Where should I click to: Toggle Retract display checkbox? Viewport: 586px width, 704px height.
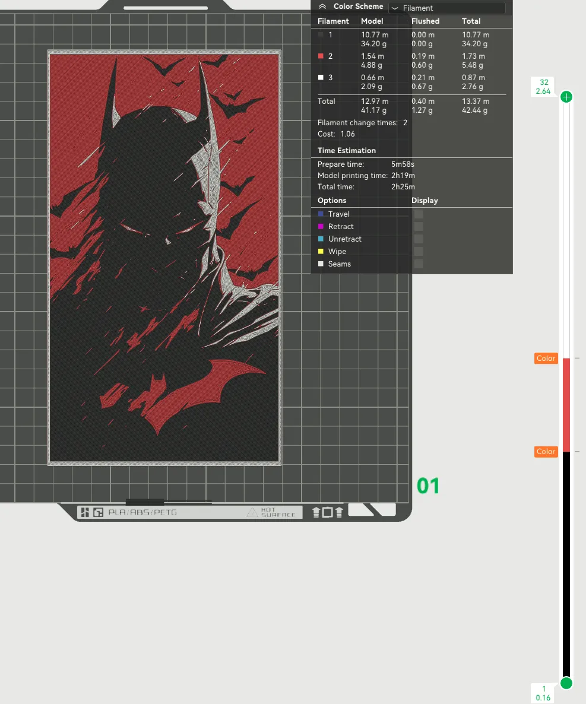(x=419, y=227)
